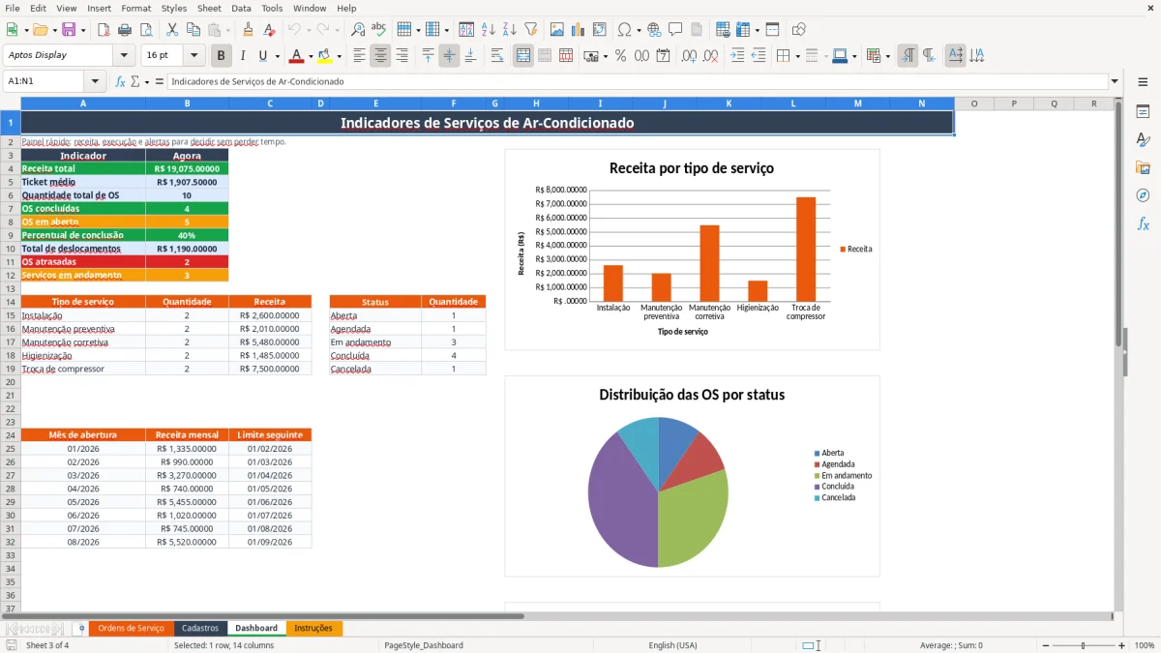Open the sidebar Gallery panel icon

coord(1143,167)
